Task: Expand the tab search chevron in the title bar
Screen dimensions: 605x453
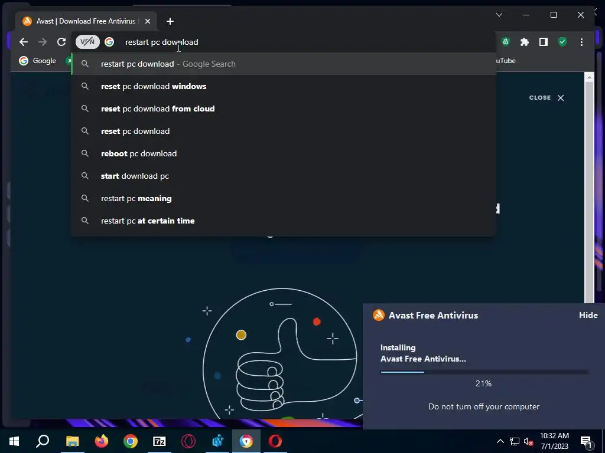Action: 499,15
